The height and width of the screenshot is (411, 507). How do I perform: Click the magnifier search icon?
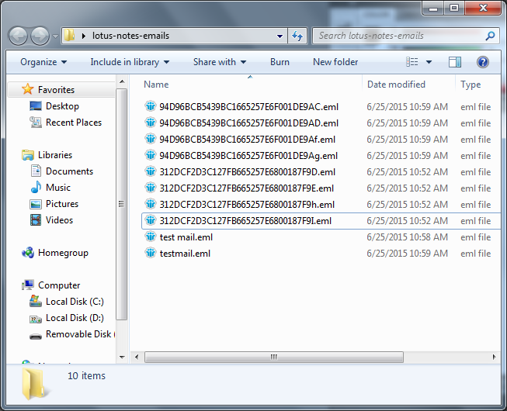[x=490, y=36]
